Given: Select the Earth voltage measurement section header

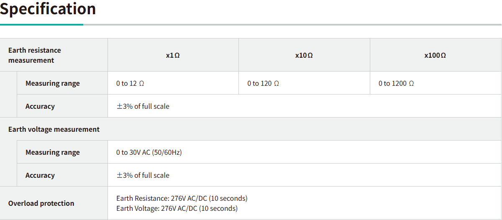Looking at the screenshot, I should pyautogui.click(x=54, y=129).
